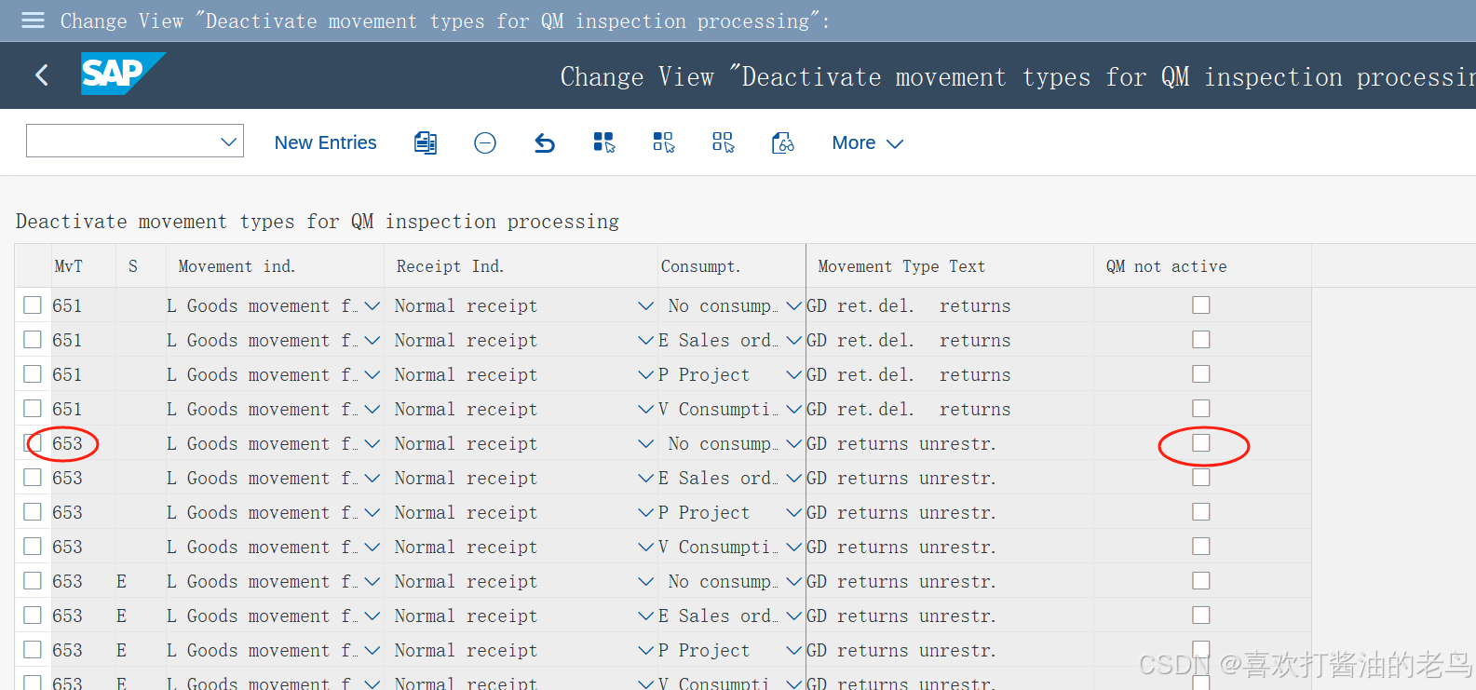Click the Copy As toolbar icon
The height and width of the screenshot is (690, 1476).
pyautogui.click(x=426, y=142)
